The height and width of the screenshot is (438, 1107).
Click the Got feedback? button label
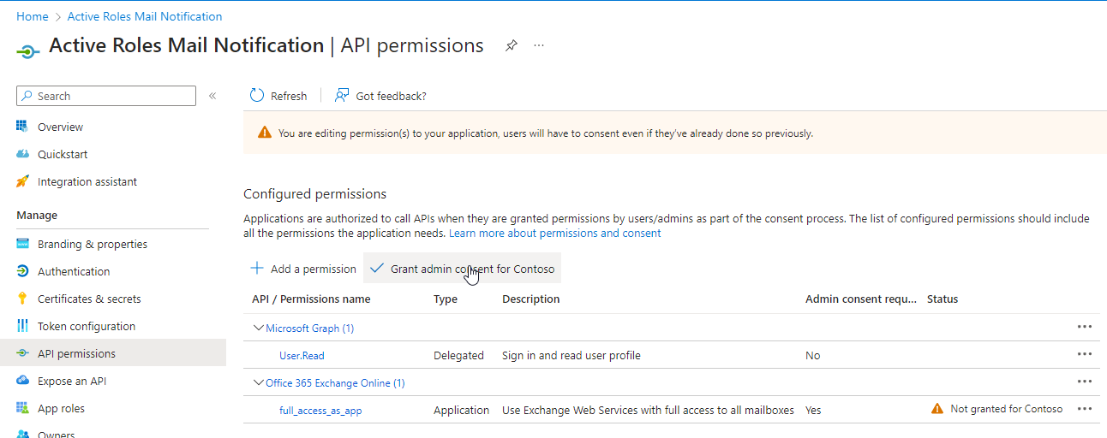tap(391, 96)
